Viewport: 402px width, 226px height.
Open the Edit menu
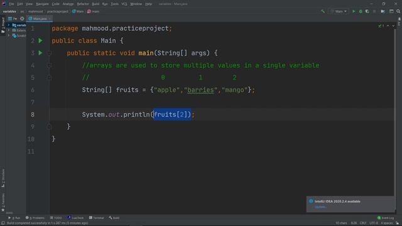point(19,4)
